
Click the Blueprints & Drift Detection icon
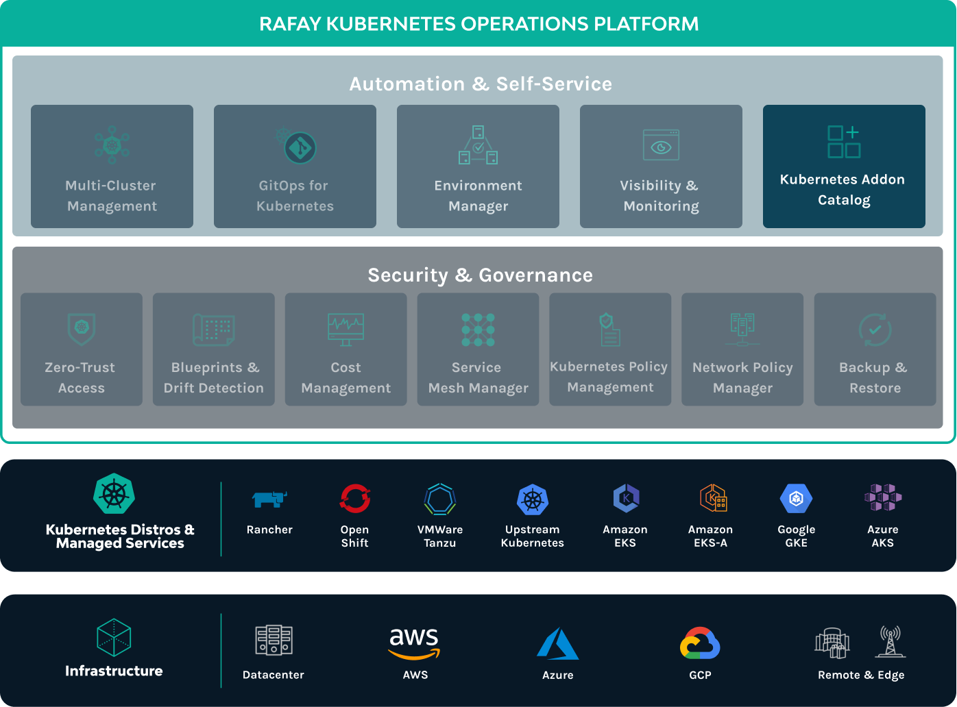click(214, 330)
